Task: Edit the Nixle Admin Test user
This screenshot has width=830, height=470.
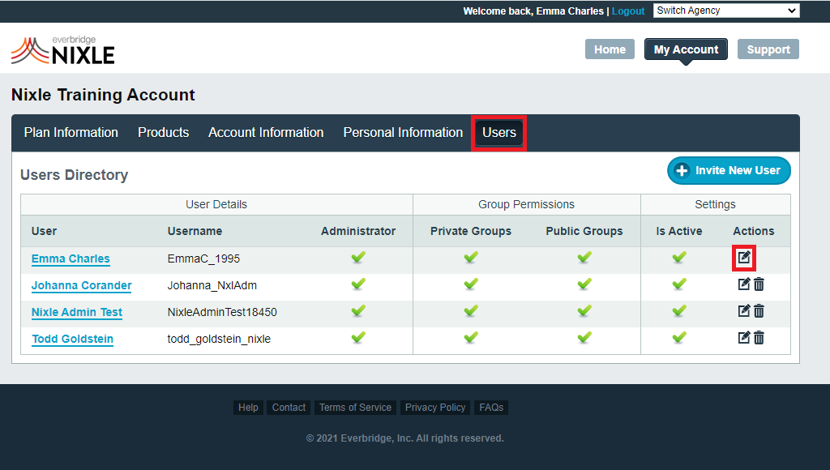Action: pos(744,310)
